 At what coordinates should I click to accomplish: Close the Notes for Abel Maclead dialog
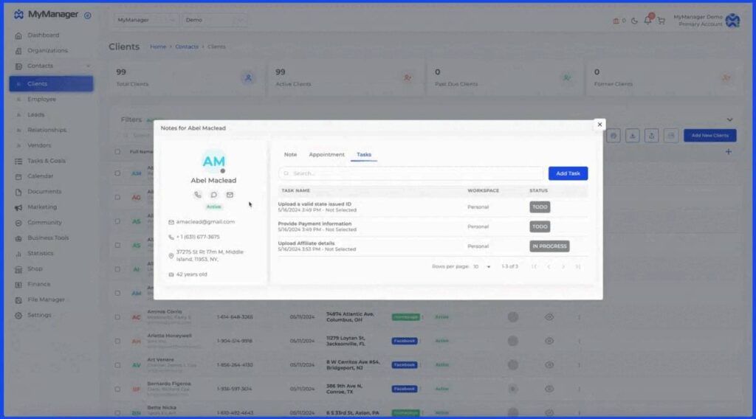(x=599, y=125)
